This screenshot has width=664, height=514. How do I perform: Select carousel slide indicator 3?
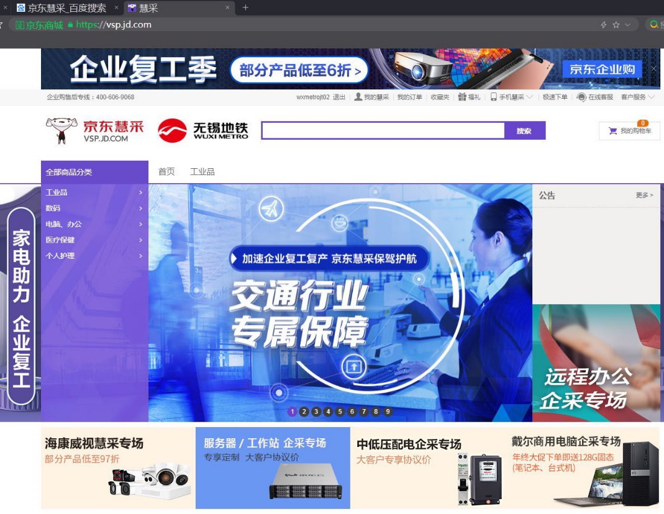tap(316, 411)
